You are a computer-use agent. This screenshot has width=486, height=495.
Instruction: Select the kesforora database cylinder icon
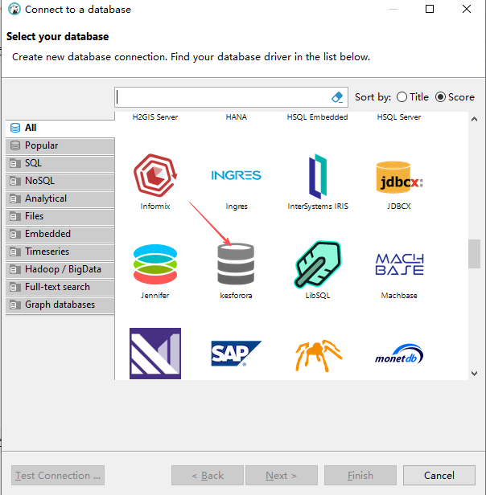click(x=236, y=264)
